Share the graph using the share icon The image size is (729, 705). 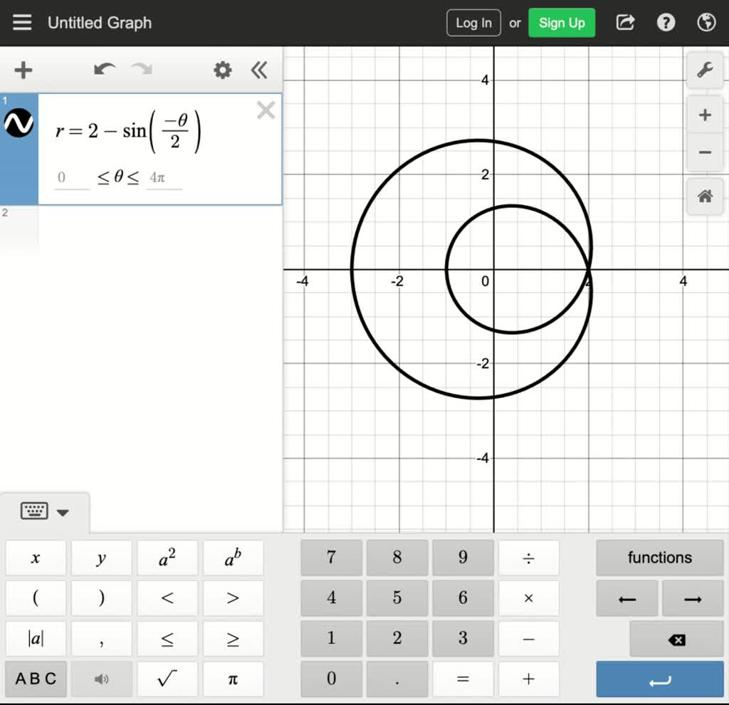tap(625, 23)
